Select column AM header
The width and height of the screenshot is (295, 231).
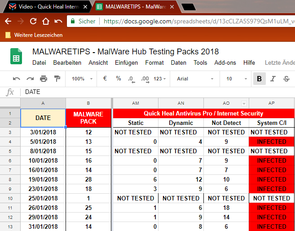[x=136, y=103]
